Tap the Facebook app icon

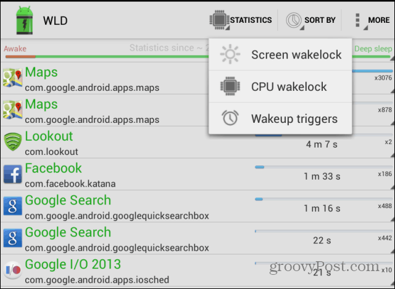coord(12,174)
